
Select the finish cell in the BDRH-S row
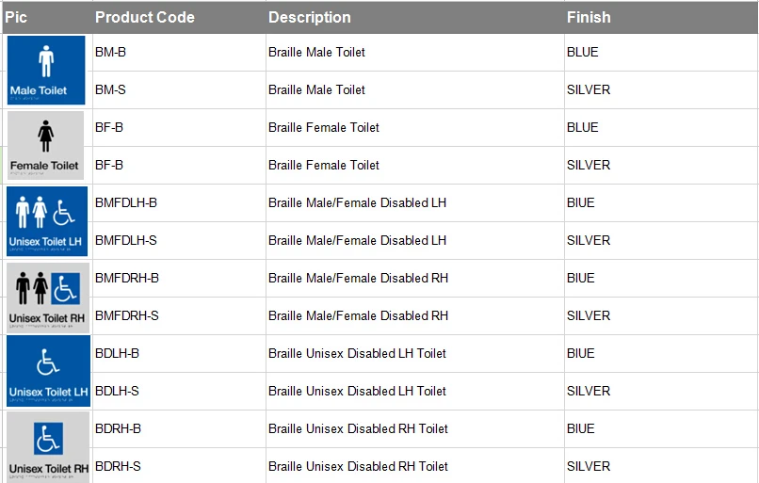pos(589,466)
